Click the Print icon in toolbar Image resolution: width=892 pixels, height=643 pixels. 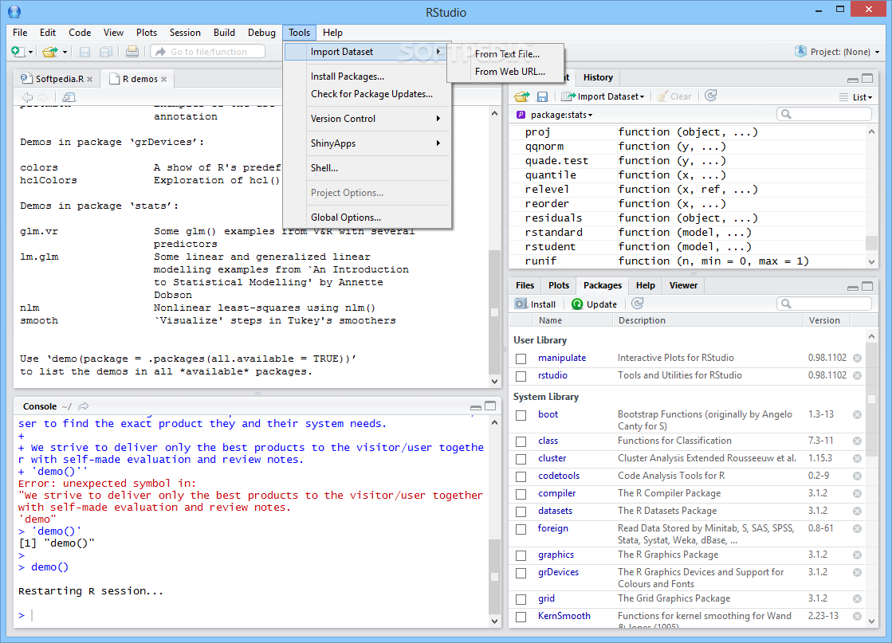132,52
